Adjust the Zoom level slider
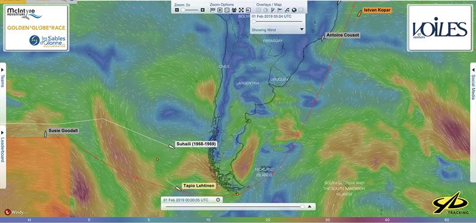The image size is (476, 223). (x=190, y=10)
